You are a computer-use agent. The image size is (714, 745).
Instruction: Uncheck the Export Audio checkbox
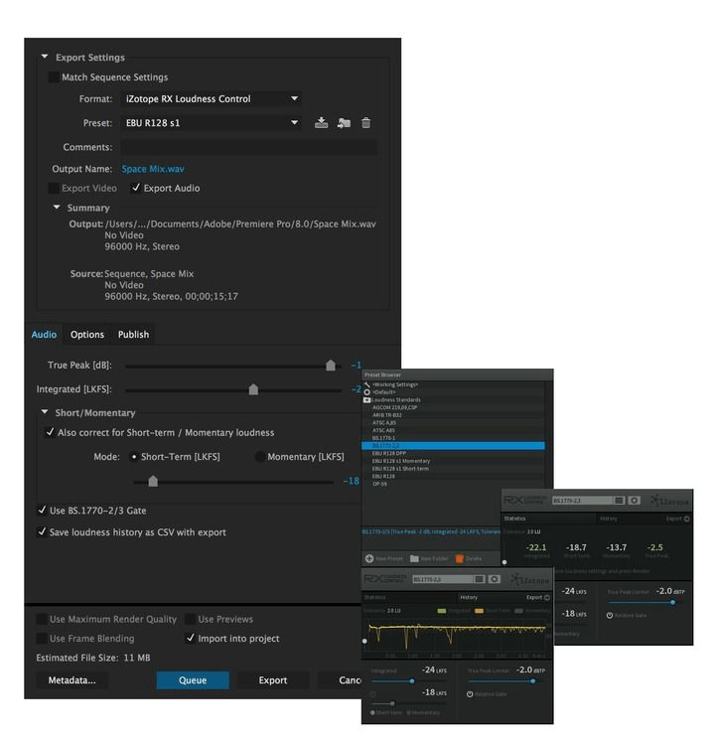136,188
